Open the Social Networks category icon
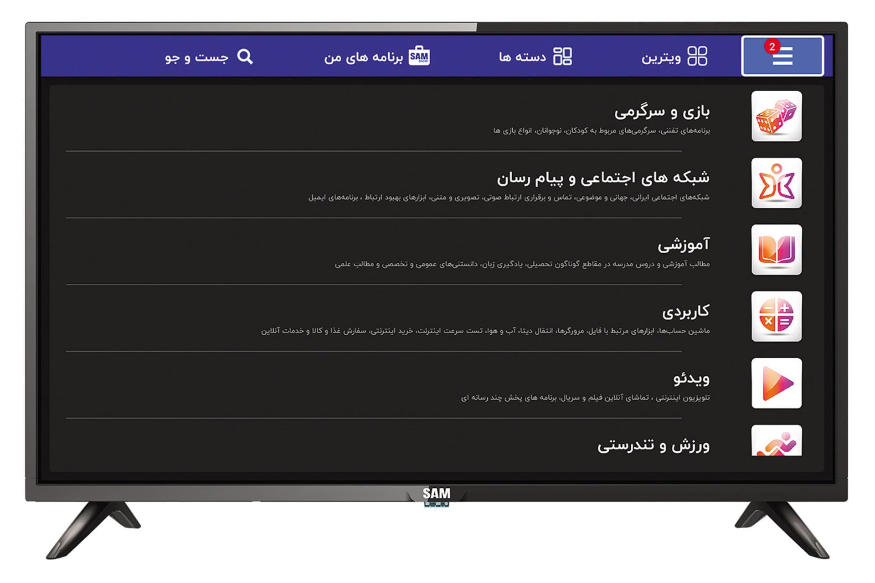875x583 pixels. click(x=776, y=183)
